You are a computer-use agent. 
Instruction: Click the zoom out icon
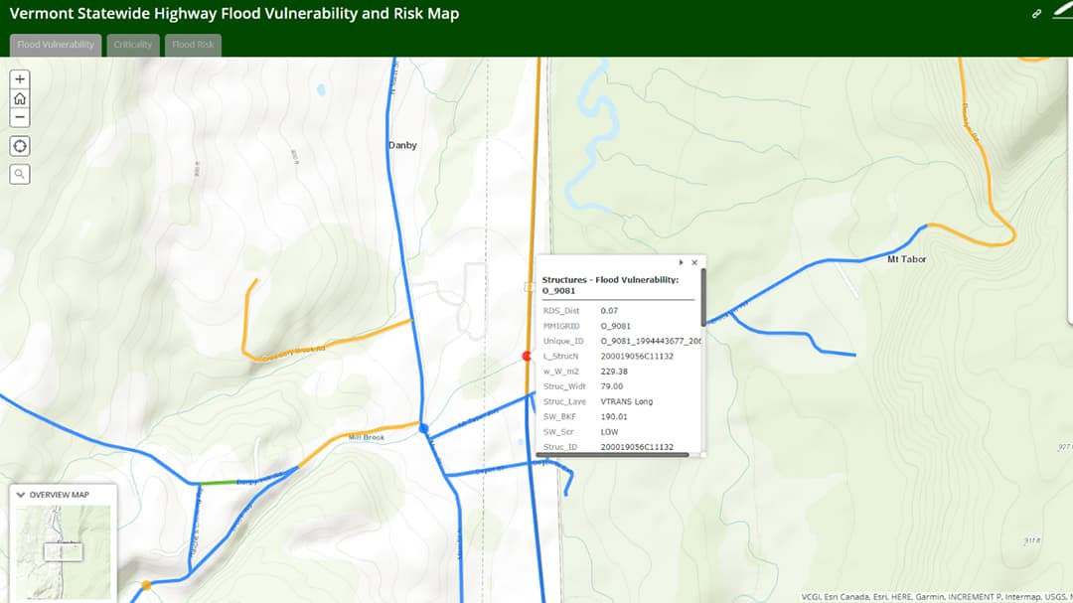coord(19,116)
